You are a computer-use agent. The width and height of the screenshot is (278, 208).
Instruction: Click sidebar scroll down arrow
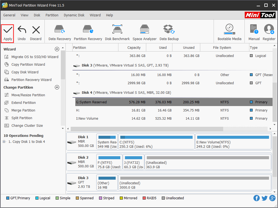(x=63, y=128)
